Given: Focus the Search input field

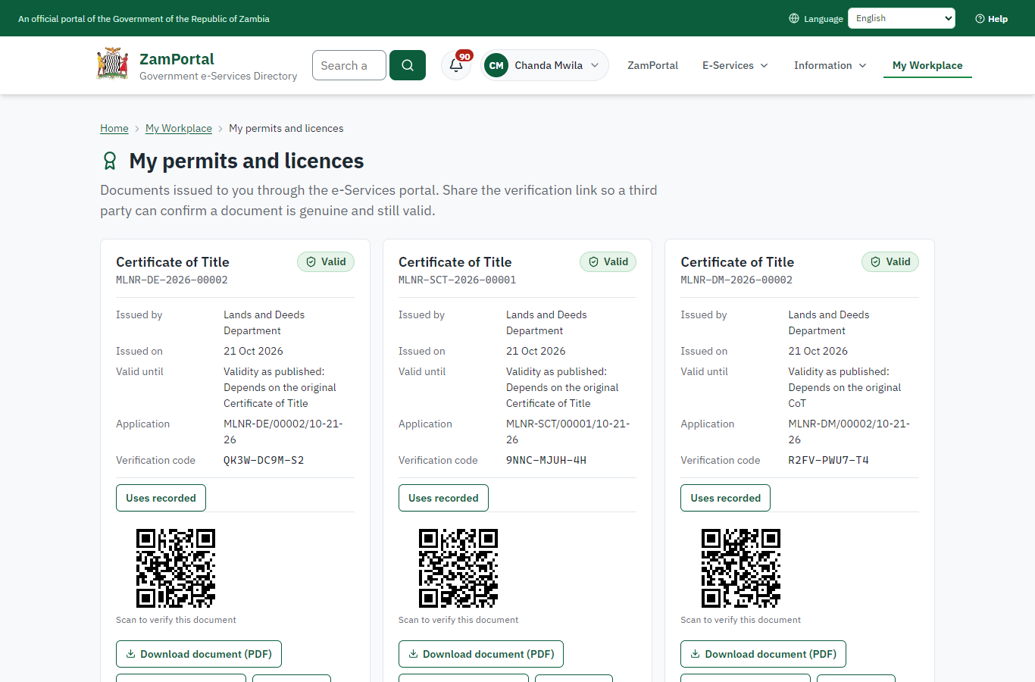Looking at the screenshot, I should pos(349,65).
